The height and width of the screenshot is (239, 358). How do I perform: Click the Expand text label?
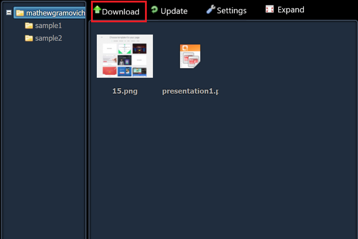tap(291, 10)
